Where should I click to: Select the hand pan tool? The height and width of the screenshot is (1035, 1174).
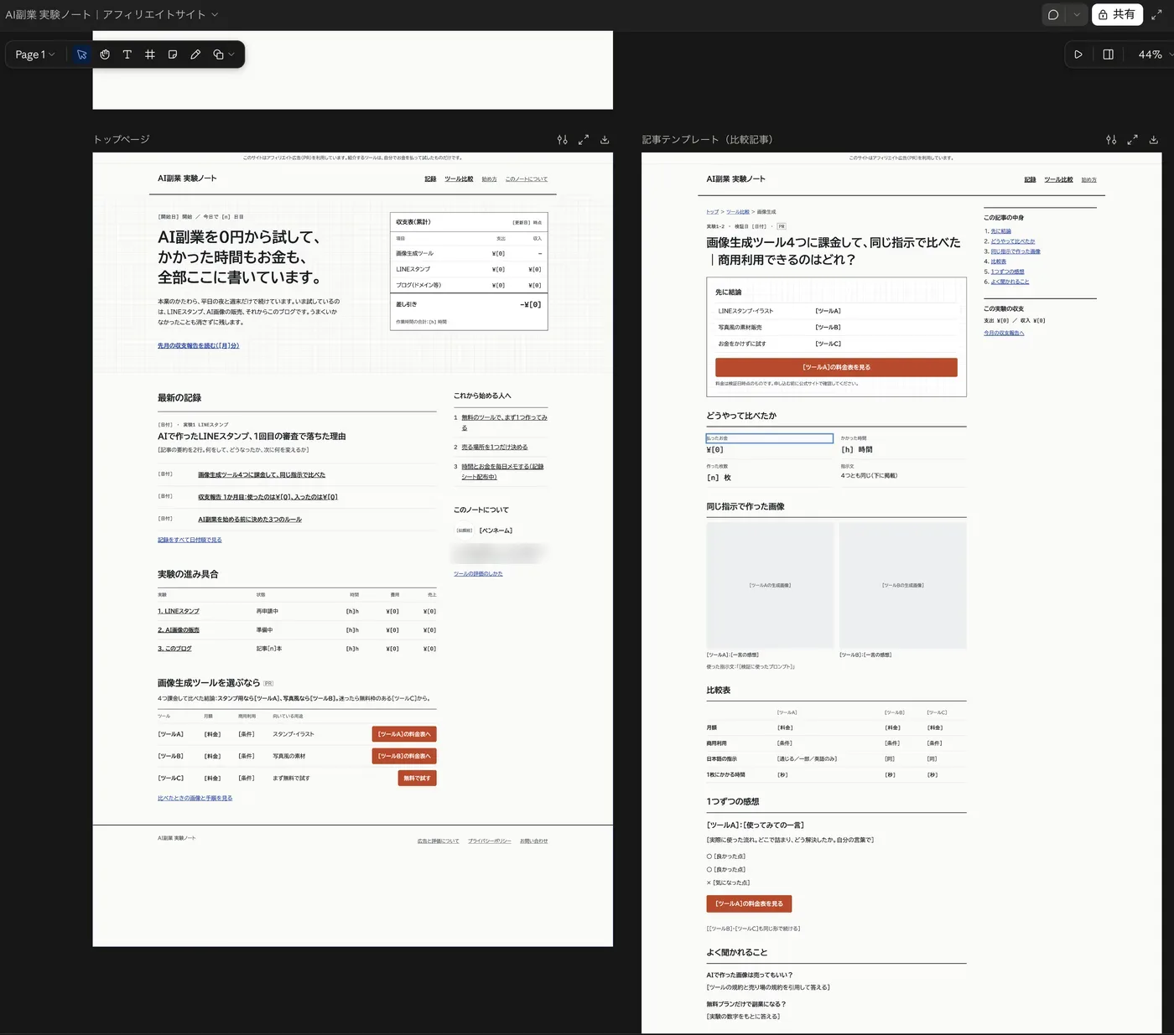coord(105,54)
